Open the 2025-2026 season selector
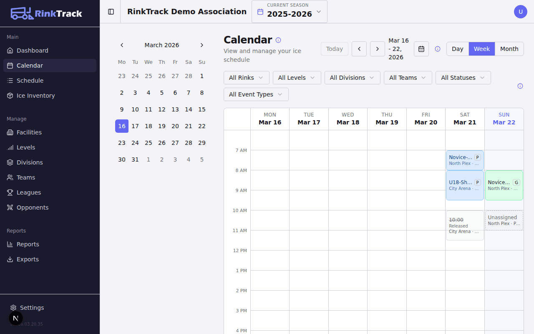The width and height of the screenshot is (534, 334). pos(289,11)
